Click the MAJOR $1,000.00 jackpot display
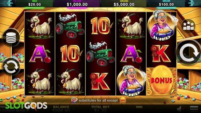The width and height of the screenshot is (201, 113). [x=77, y=3]
